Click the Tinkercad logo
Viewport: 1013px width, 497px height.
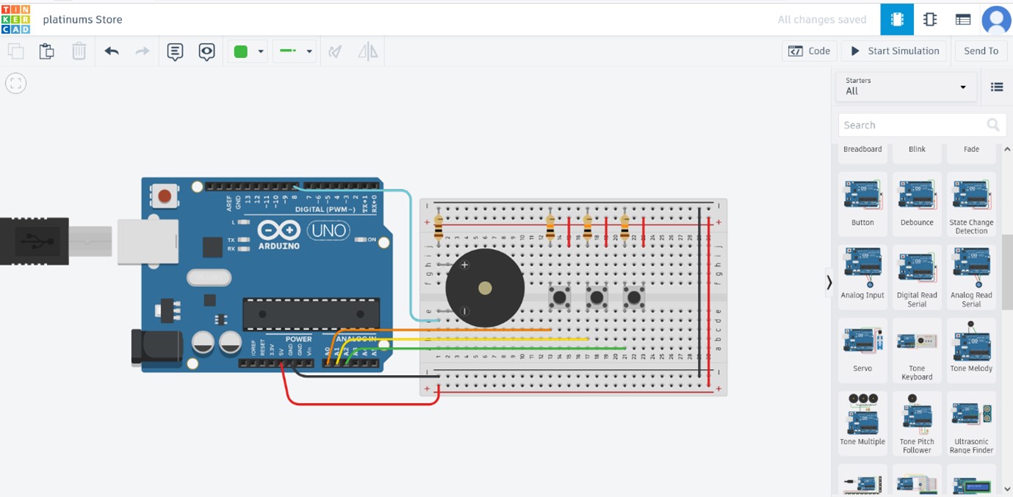coord(15,19)
